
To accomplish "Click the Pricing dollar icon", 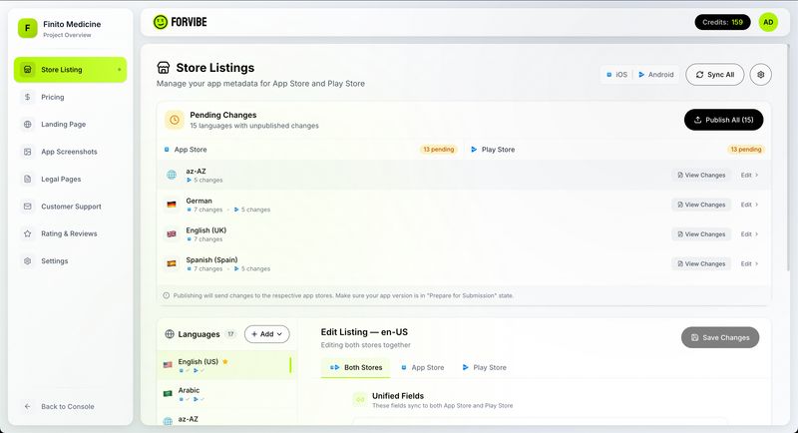I will pos(28,97).
